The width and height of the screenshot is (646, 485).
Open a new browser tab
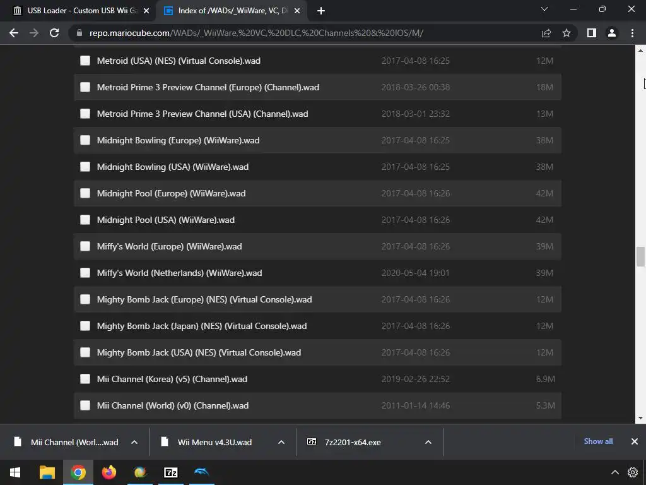[321, 11]
